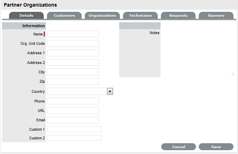Switch to the Customers tab

click(x=64, y=16)
